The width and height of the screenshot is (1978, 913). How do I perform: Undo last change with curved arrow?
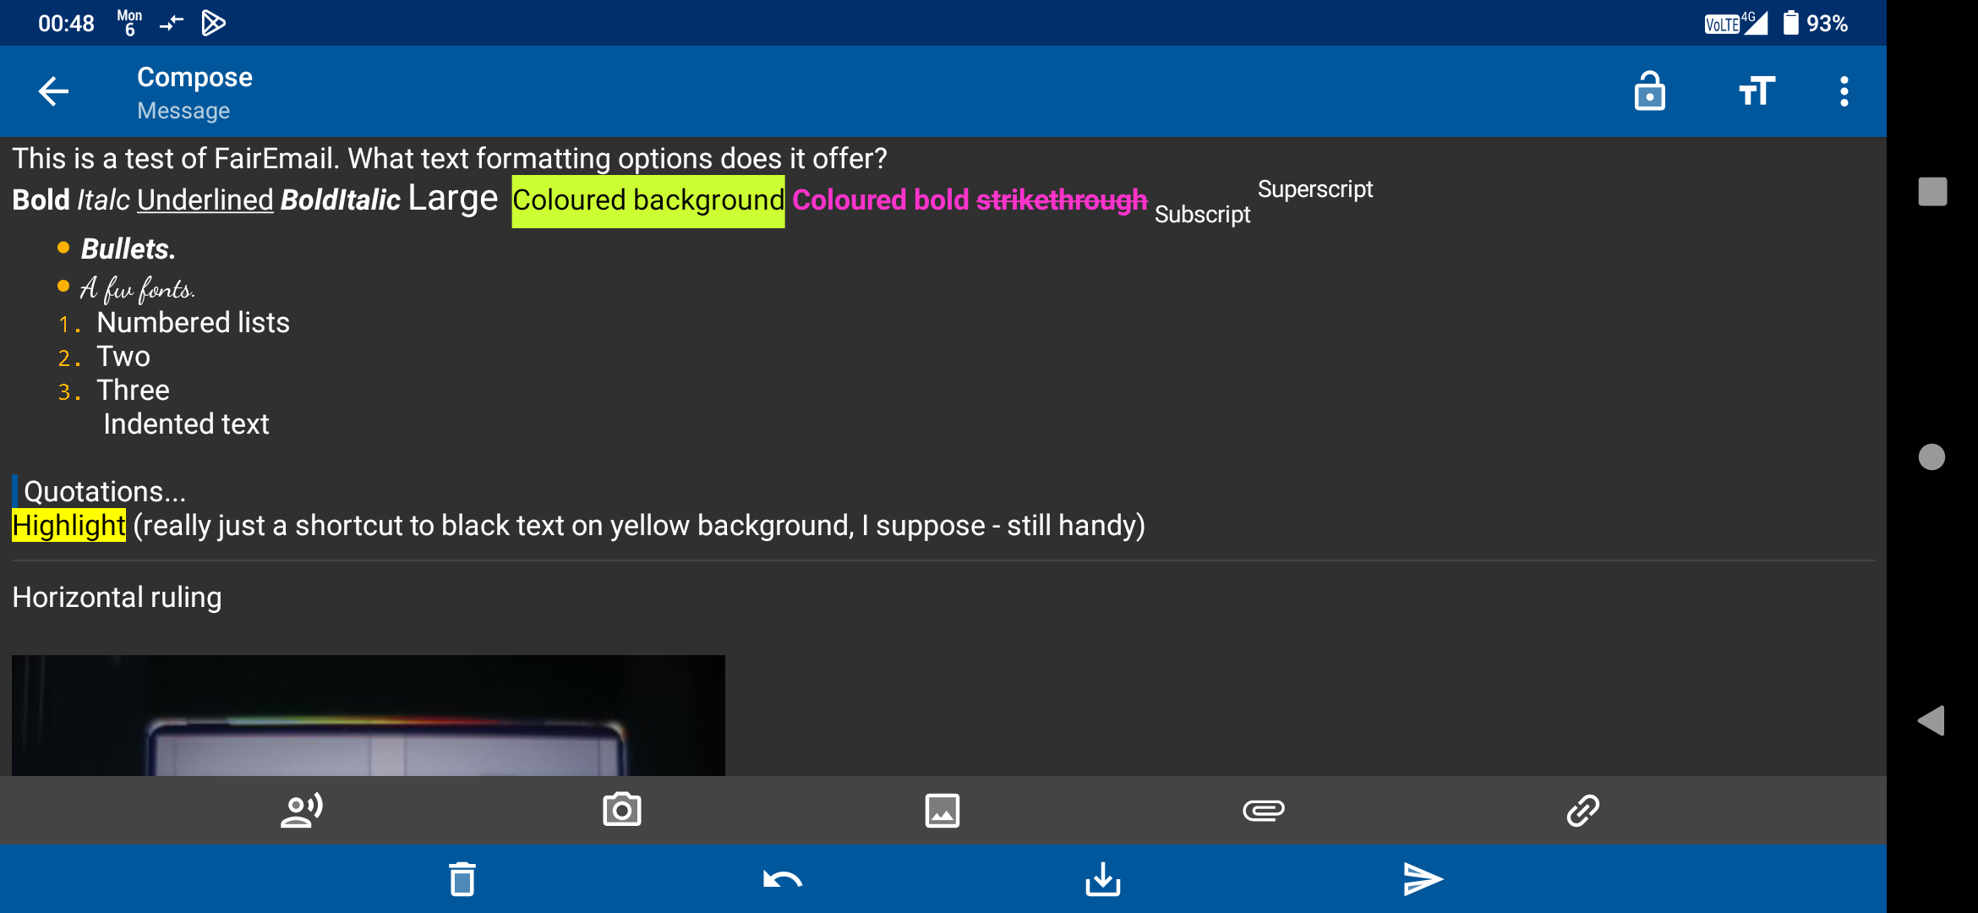pyautogui.click(x=782, y=879)
